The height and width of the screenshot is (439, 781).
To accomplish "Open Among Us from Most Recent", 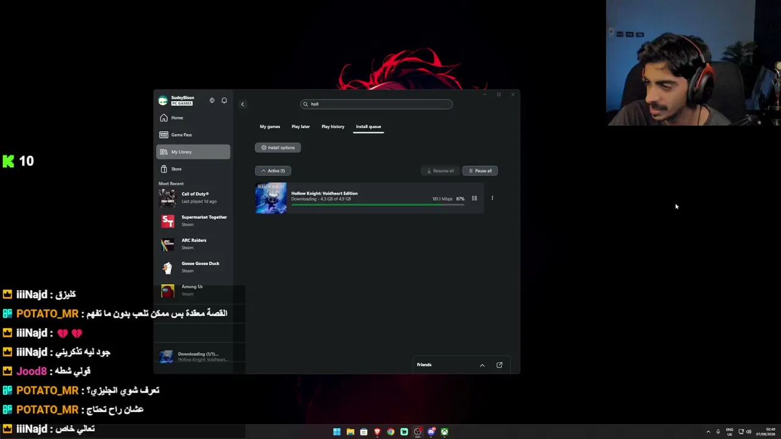I will coord(193,290).
